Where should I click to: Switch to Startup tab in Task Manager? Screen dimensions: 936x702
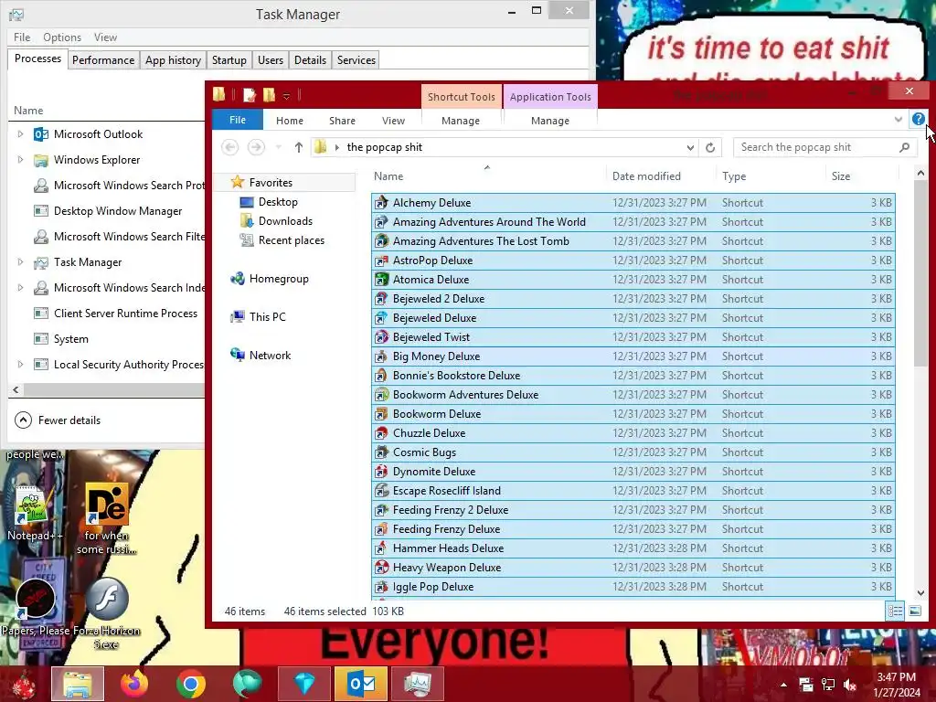tap(229, 60)
